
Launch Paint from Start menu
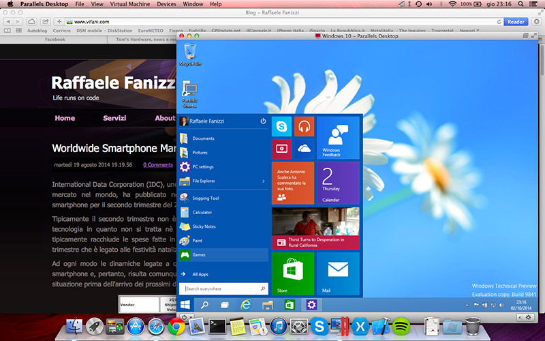(x=223, y=241)
